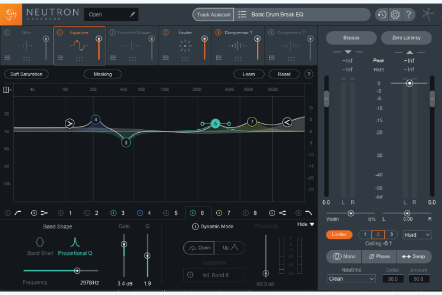
Task: Click the Neutrino Detail 50.0 field
Action: pyautogui.click(x=392, y=279)
